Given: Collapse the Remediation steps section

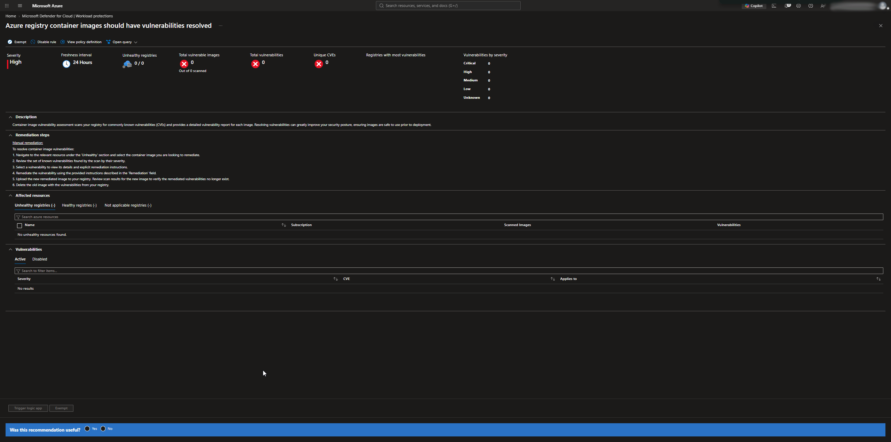Looking at the screenshot, I should (10, 135).
